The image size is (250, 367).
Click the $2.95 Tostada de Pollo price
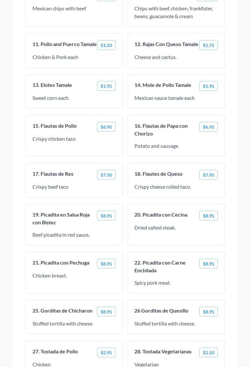coord(106,353)
